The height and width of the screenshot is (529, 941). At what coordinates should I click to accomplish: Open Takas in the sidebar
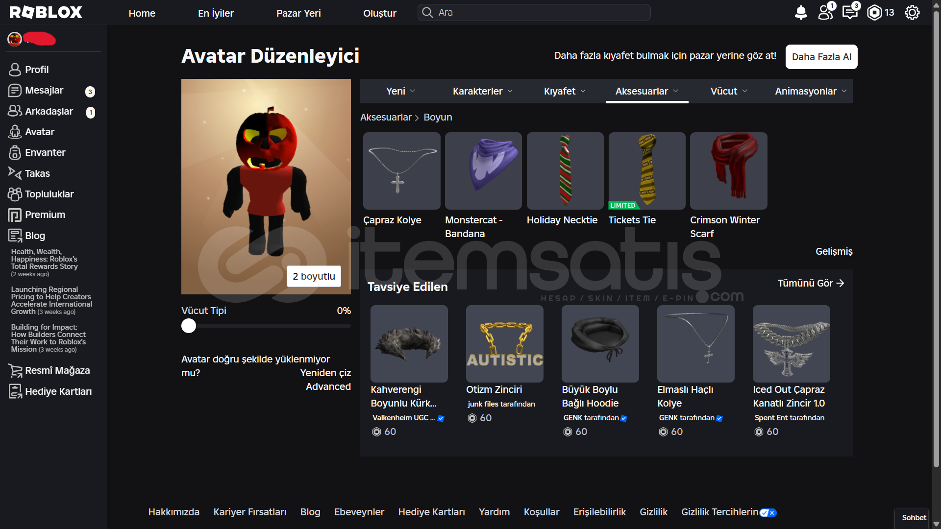[x=29, y=173]
